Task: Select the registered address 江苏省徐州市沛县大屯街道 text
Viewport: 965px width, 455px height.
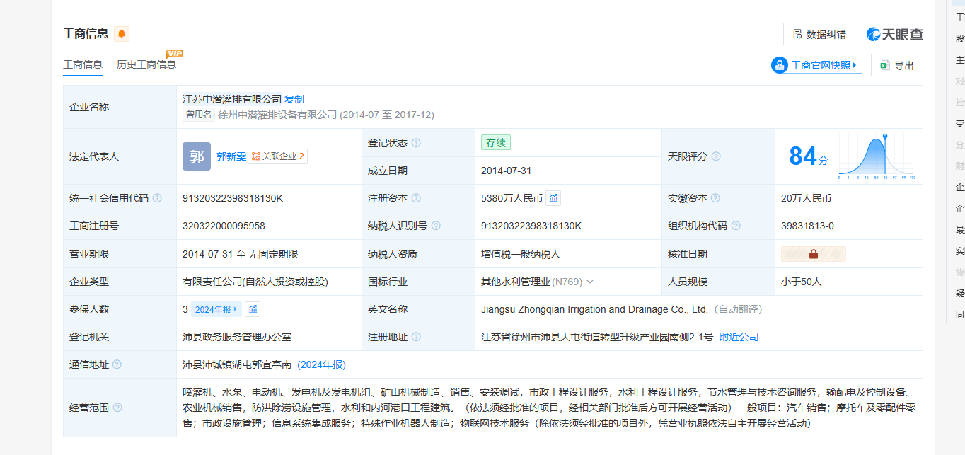Action: [597, 337]
